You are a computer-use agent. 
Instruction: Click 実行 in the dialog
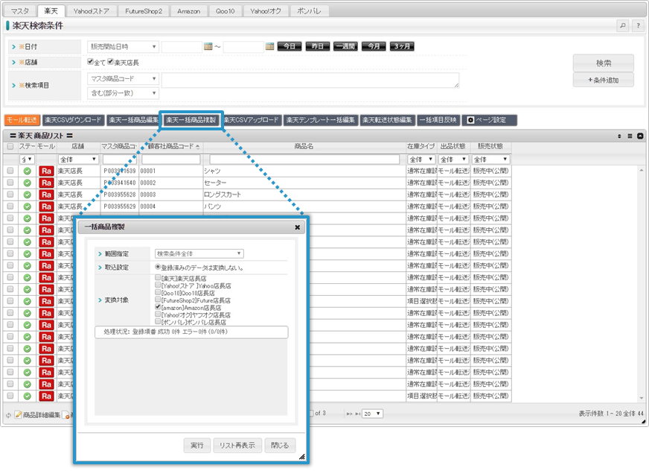pyautogui.click(x=197, y=446)
